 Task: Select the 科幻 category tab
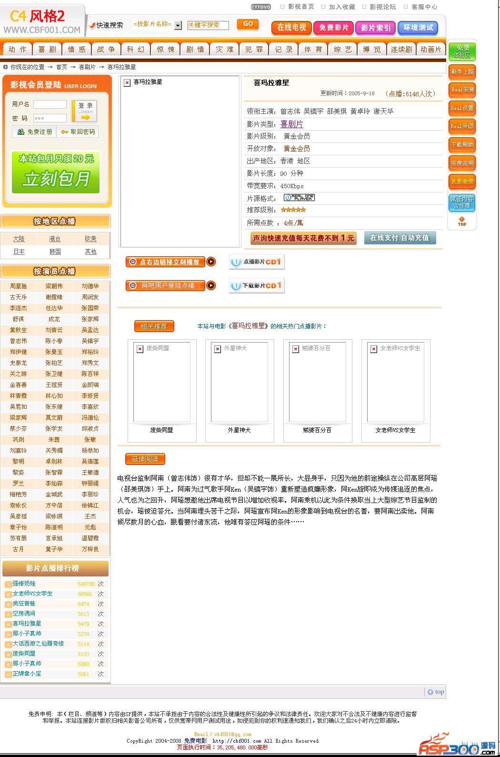coord(135,49)
